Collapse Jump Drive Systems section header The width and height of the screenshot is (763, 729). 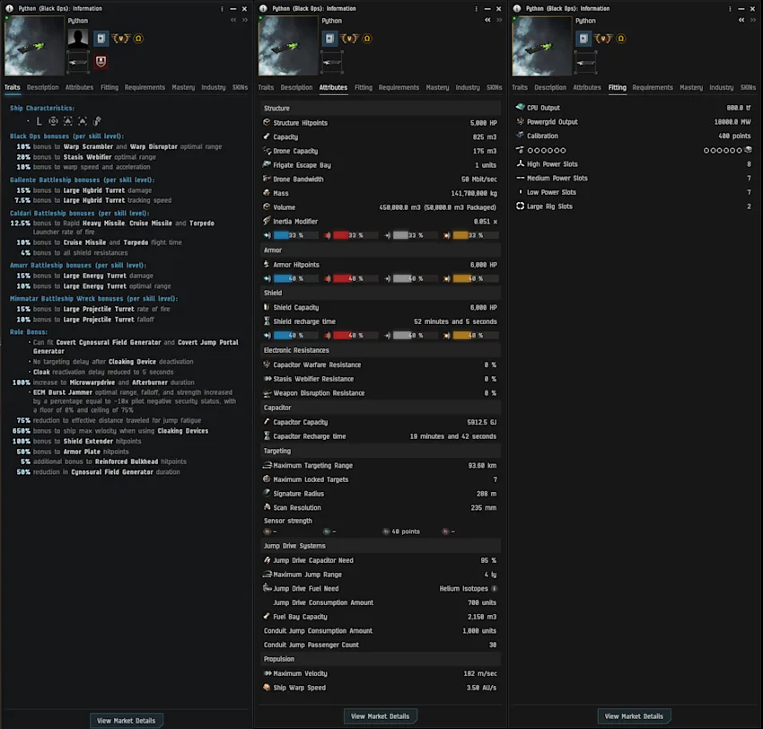(380, 546)
